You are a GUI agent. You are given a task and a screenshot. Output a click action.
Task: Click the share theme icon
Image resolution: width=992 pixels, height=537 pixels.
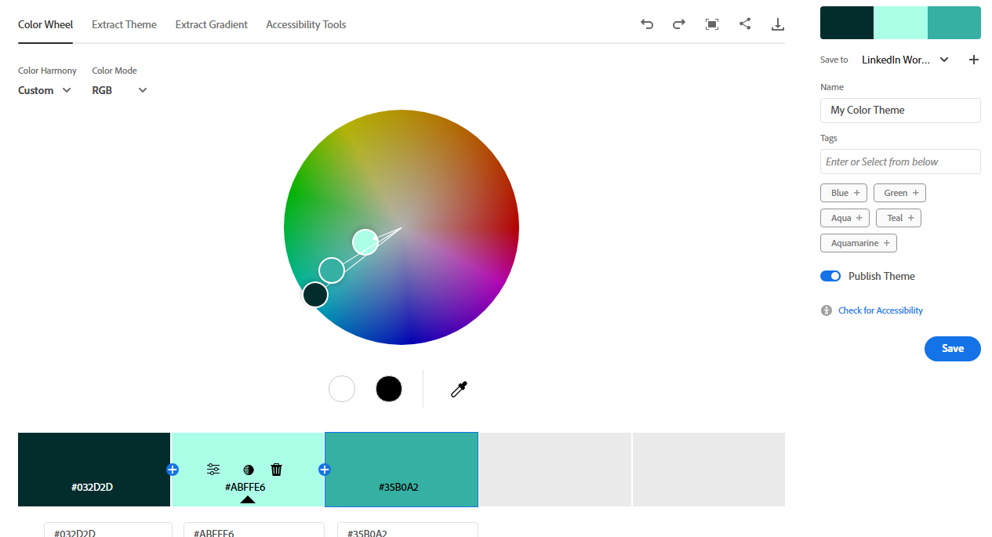(745, 24)
